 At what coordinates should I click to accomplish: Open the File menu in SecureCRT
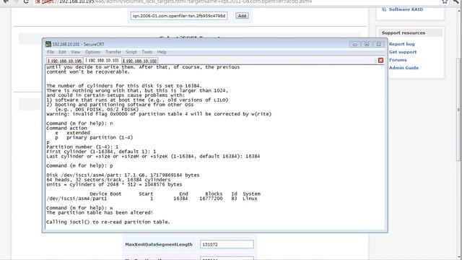(51, 52)
